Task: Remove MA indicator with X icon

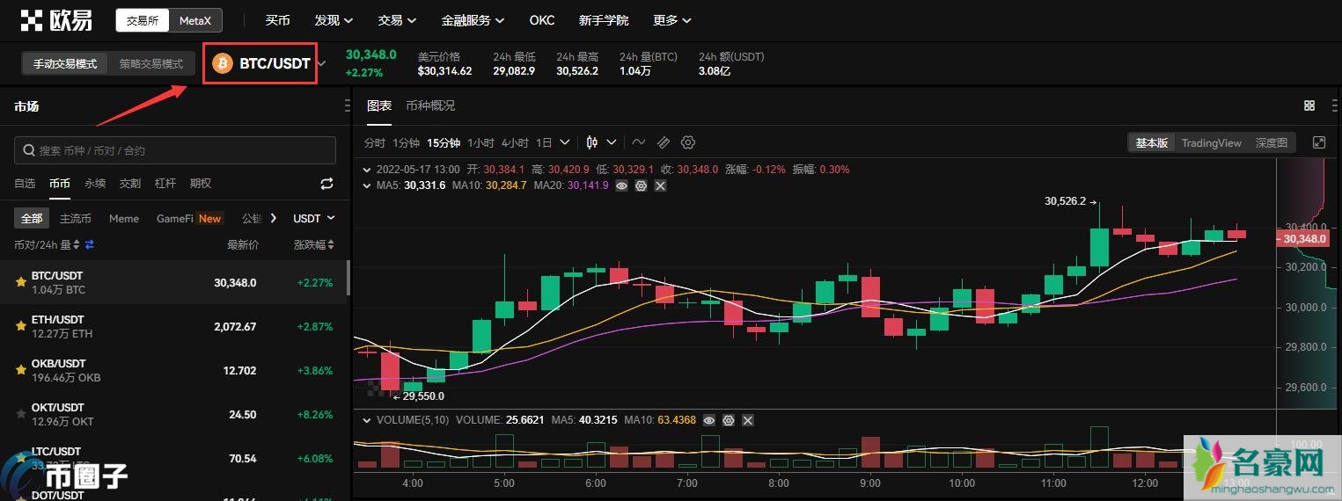Action: coord(660,185)
